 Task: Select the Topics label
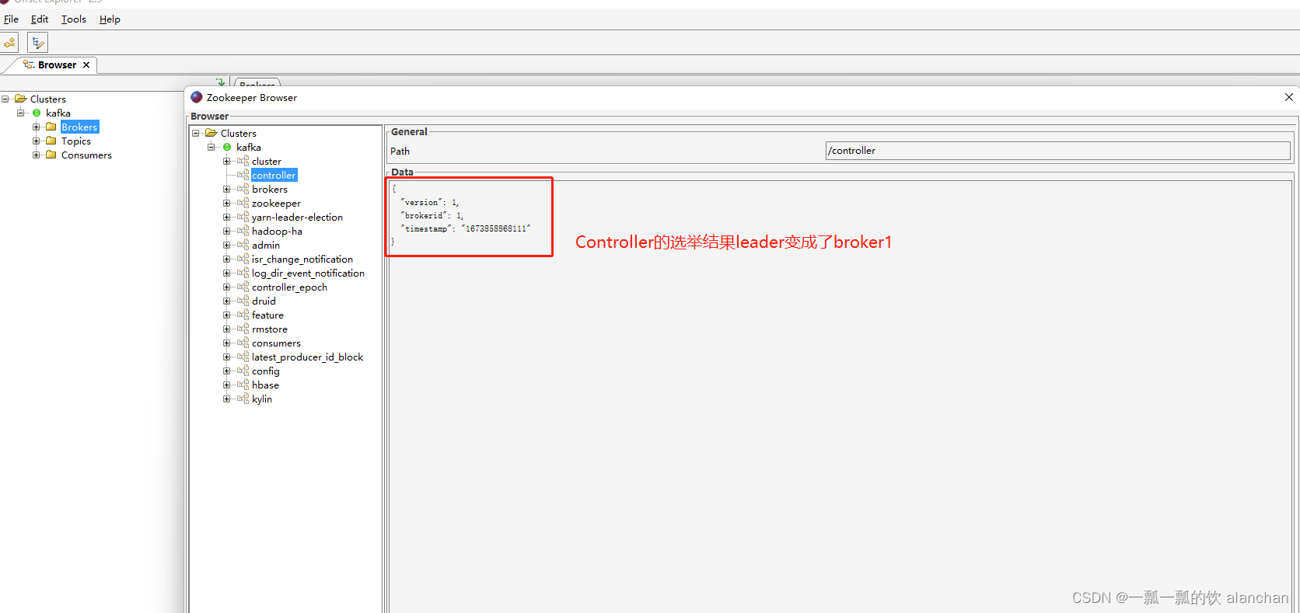76,141
